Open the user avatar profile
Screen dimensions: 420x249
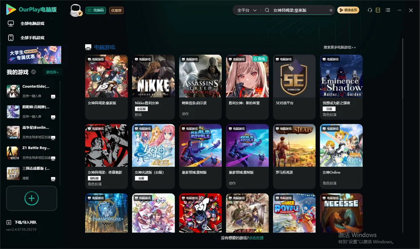(x=76, y=10)
